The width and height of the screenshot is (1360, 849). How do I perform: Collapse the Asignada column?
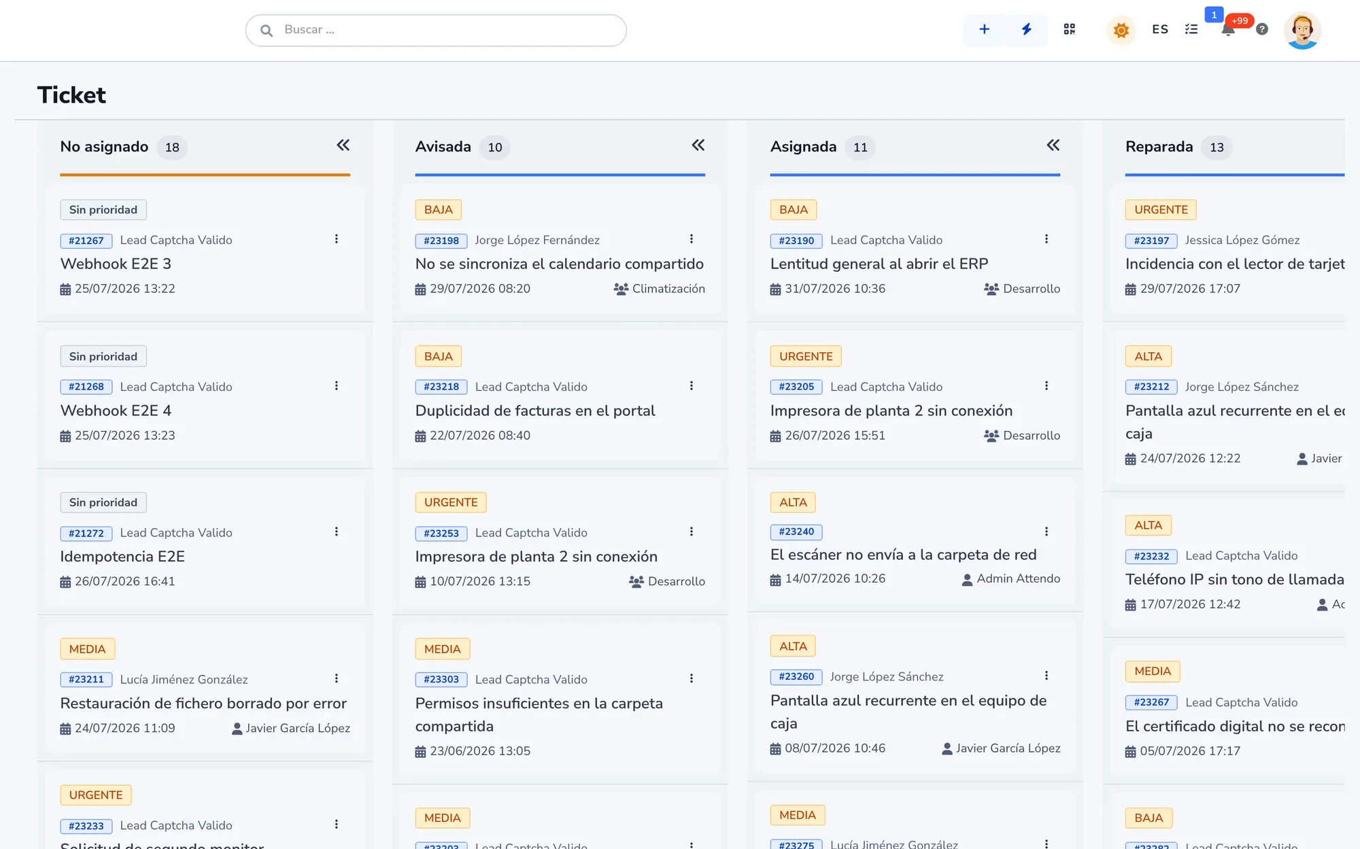pos(1053,145)
